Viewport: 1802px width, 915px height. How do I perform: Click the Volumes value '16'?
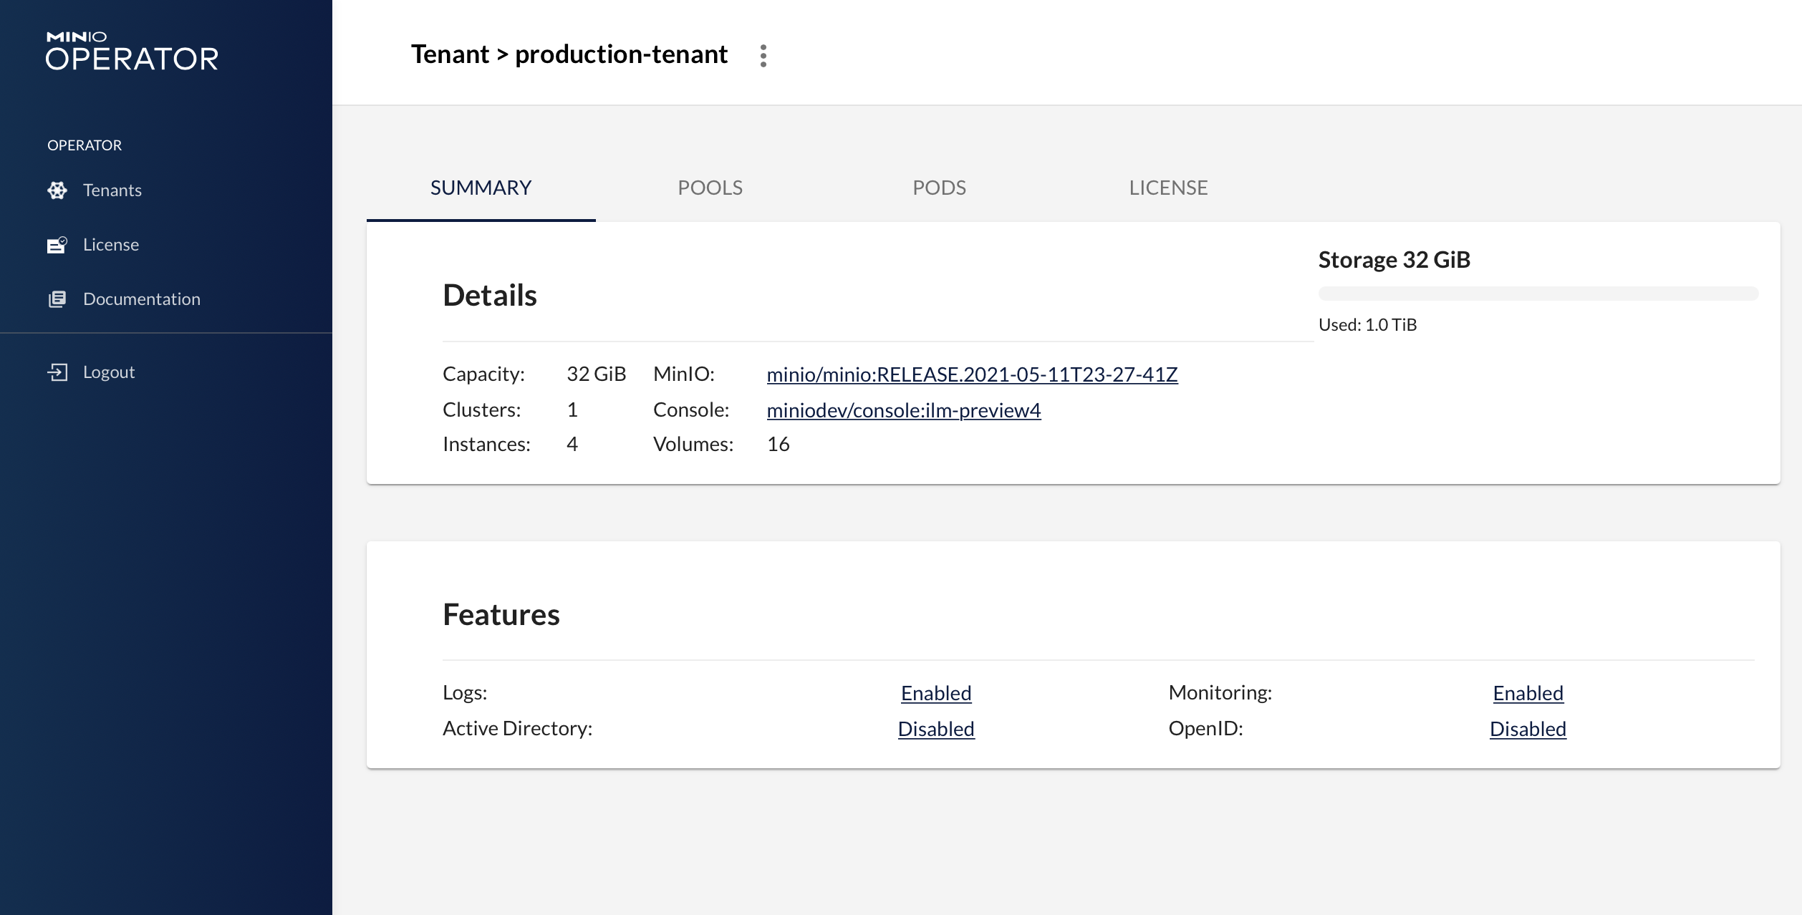[779, 444]
